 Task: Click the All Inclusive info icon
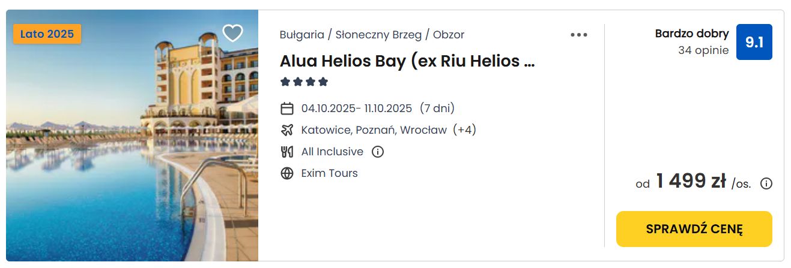pyautogui.click(x=378, y=152)
